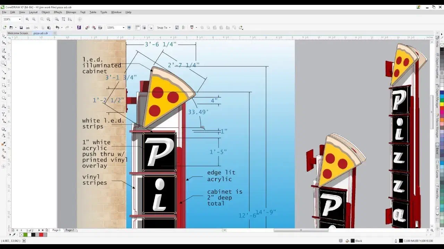The width and height of the screenshot is (444, 249).
Task: Toggle the Show Guidelines button
Action: (151, 28)
